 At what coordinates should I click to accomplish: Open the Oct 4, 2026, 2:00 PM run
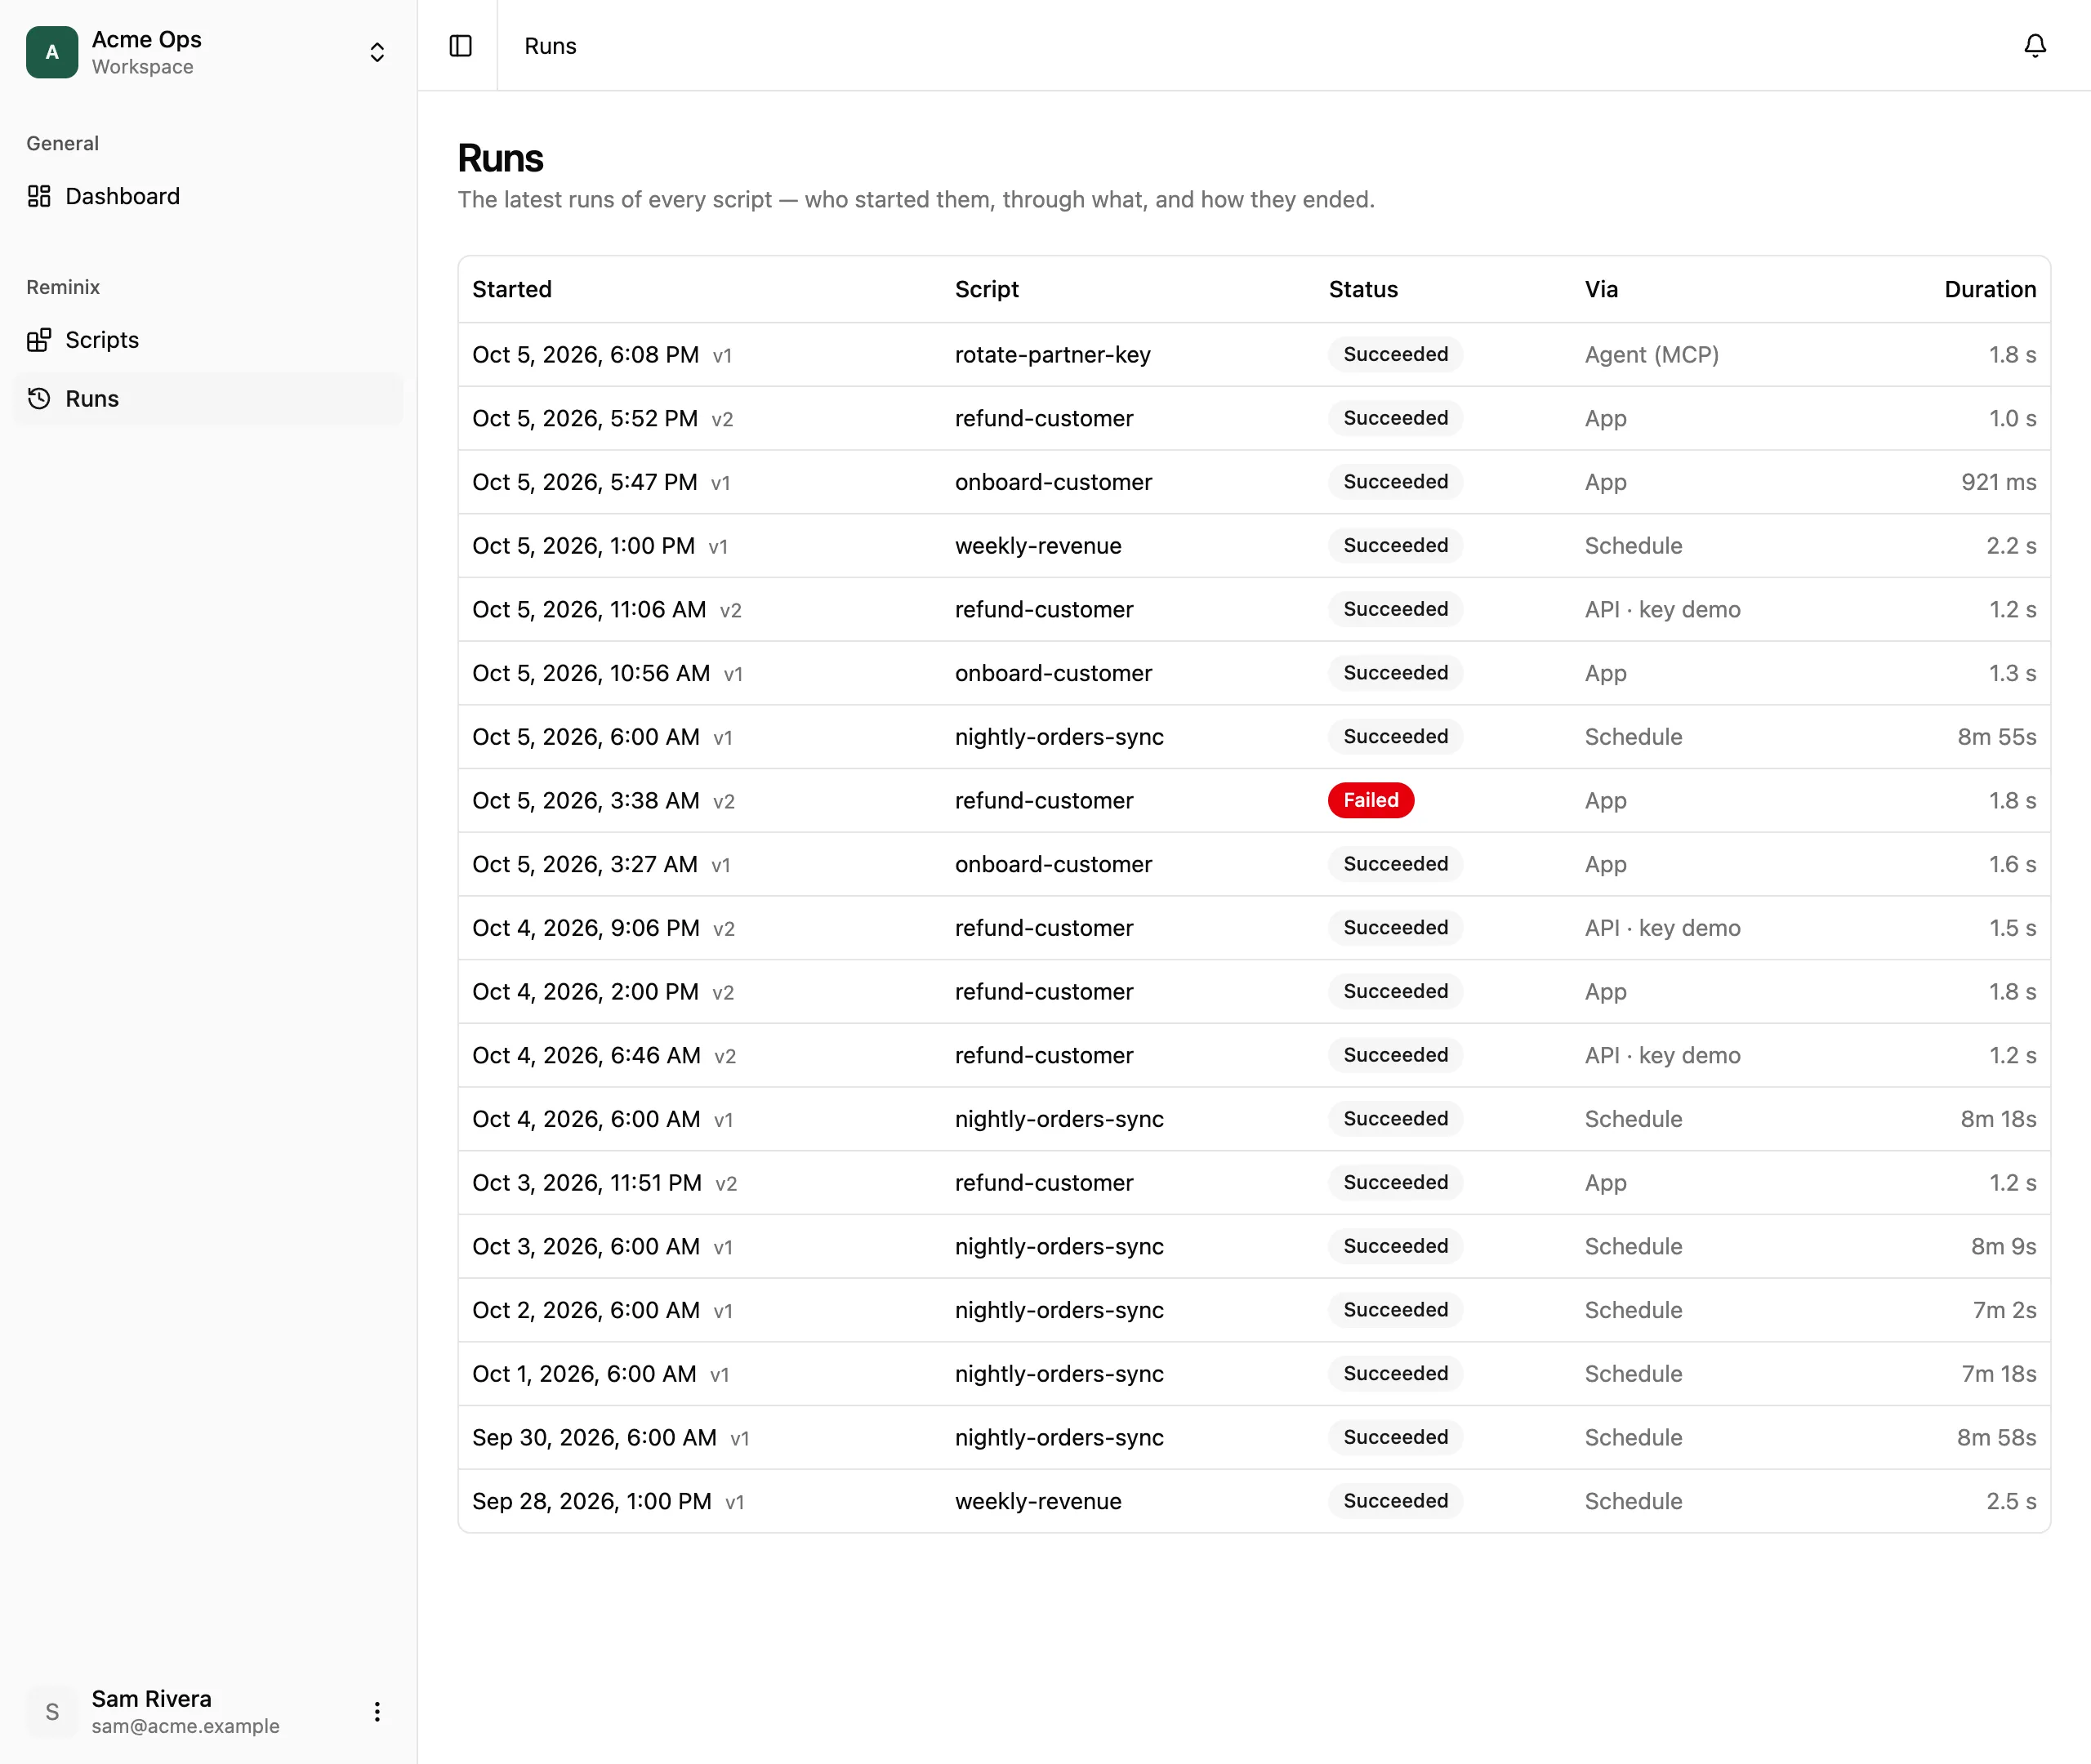click(x=1254, y=991)
